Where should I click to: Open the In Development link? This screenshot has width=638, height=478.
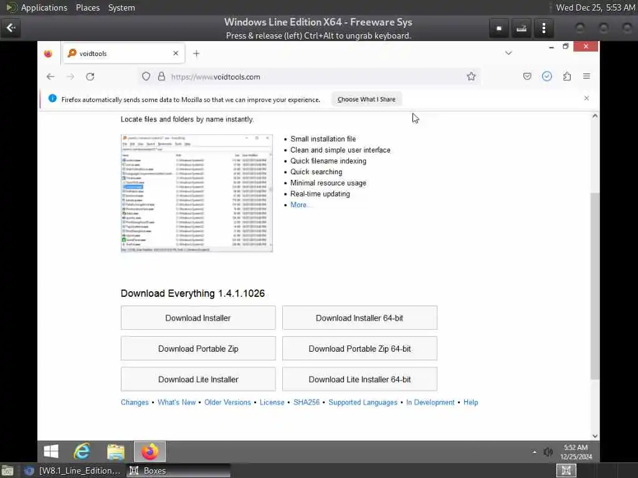(430, 403)
